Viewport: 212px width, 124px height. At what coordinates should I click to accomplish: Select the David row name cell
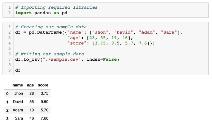[18, 102]
